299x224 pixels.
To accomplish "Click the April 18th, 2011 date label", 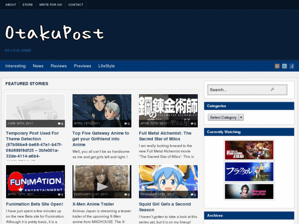I will [87, 124].
